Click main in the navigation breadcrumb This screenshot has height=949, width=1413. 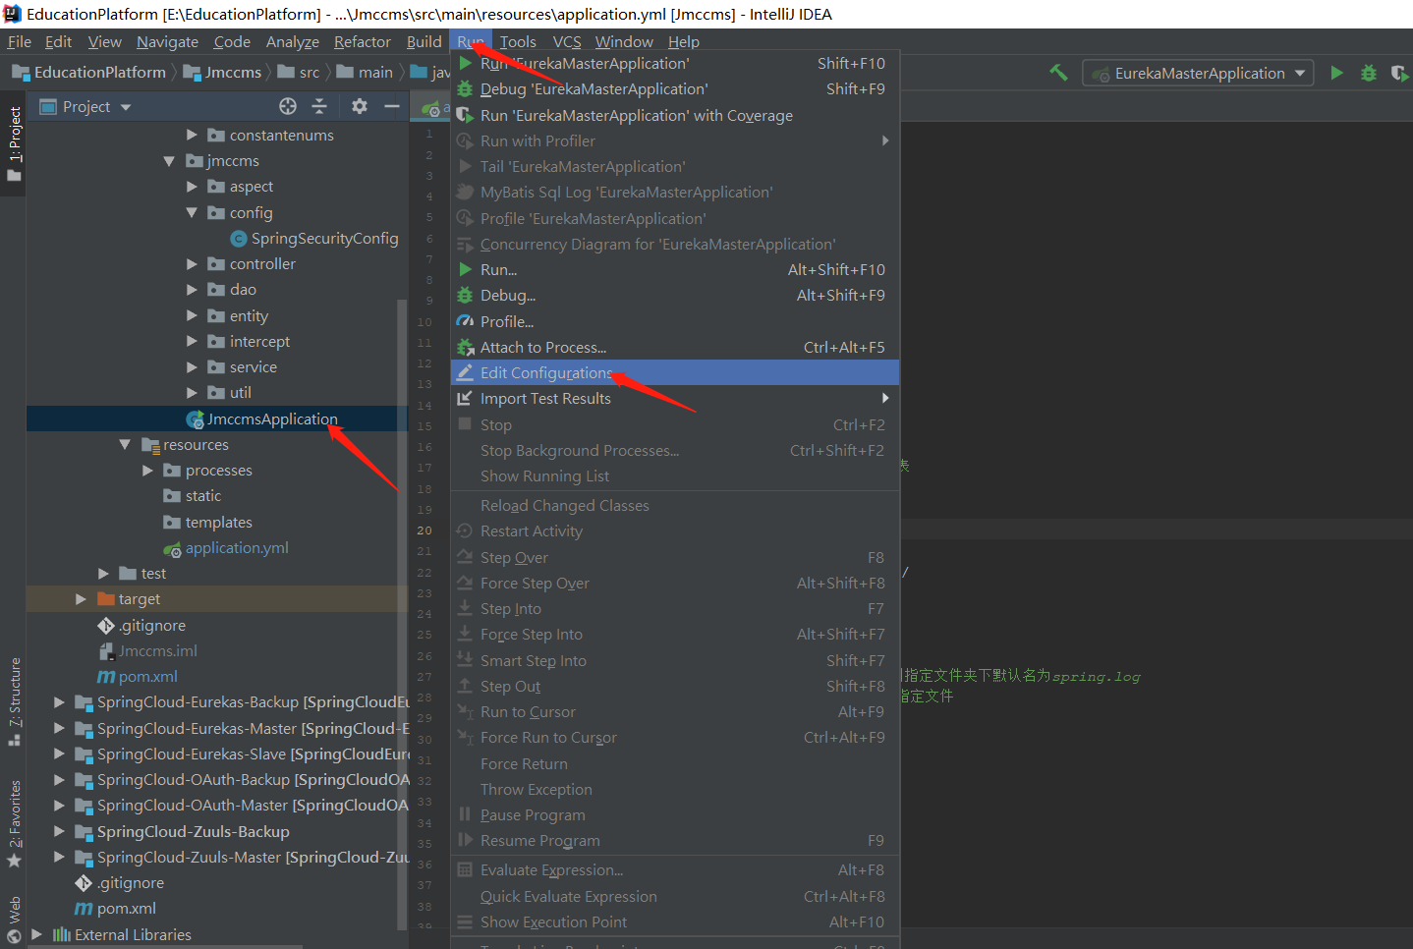[x=365, y=72]
